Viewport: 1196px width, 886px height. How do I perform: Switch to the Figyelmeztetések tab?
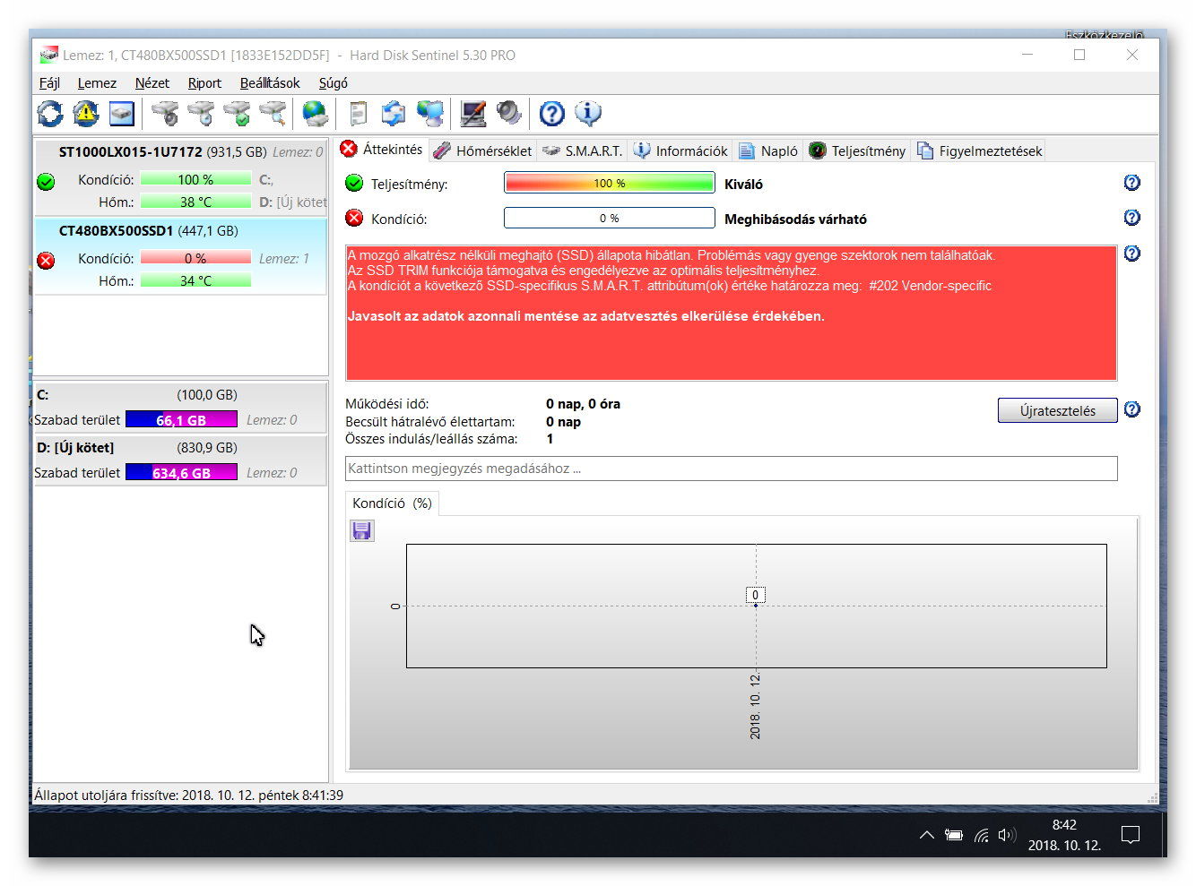tap(979, 151)
